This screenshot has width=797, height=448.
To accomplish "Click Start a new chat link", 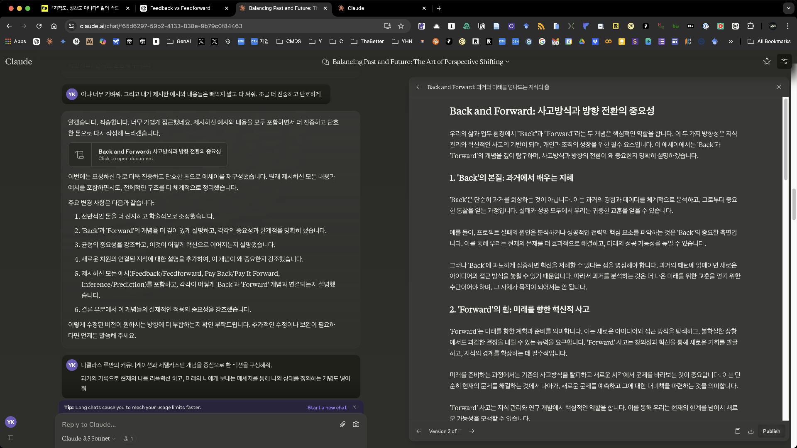I will pyautogui.click(x=327, y=407).
